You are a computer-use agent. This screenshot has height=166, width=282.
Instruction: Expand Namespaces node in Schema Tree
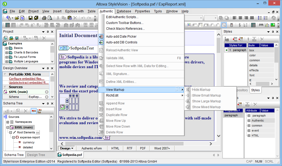tap(8, 122)
